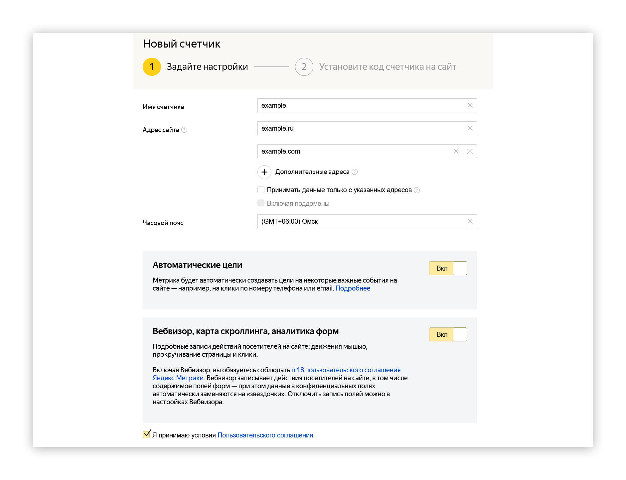Open clause 18 user agreement link
The height and width of the screenshot is (480, 626).
tap(346, 370)
